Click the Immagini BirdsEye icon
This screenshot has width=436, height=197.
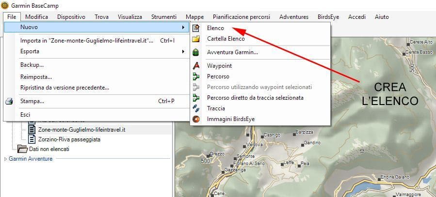196,119
